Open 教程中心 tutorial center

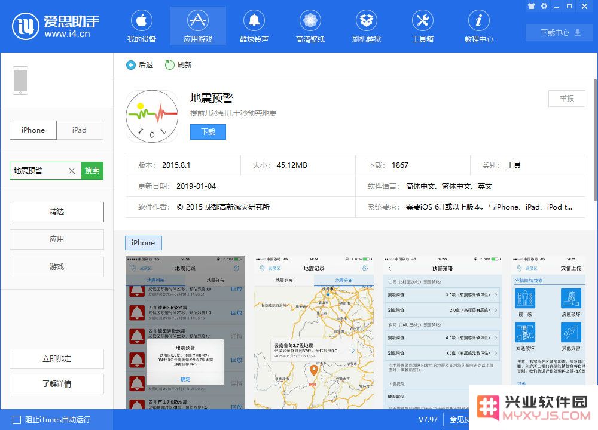click(x=479, y=27)
